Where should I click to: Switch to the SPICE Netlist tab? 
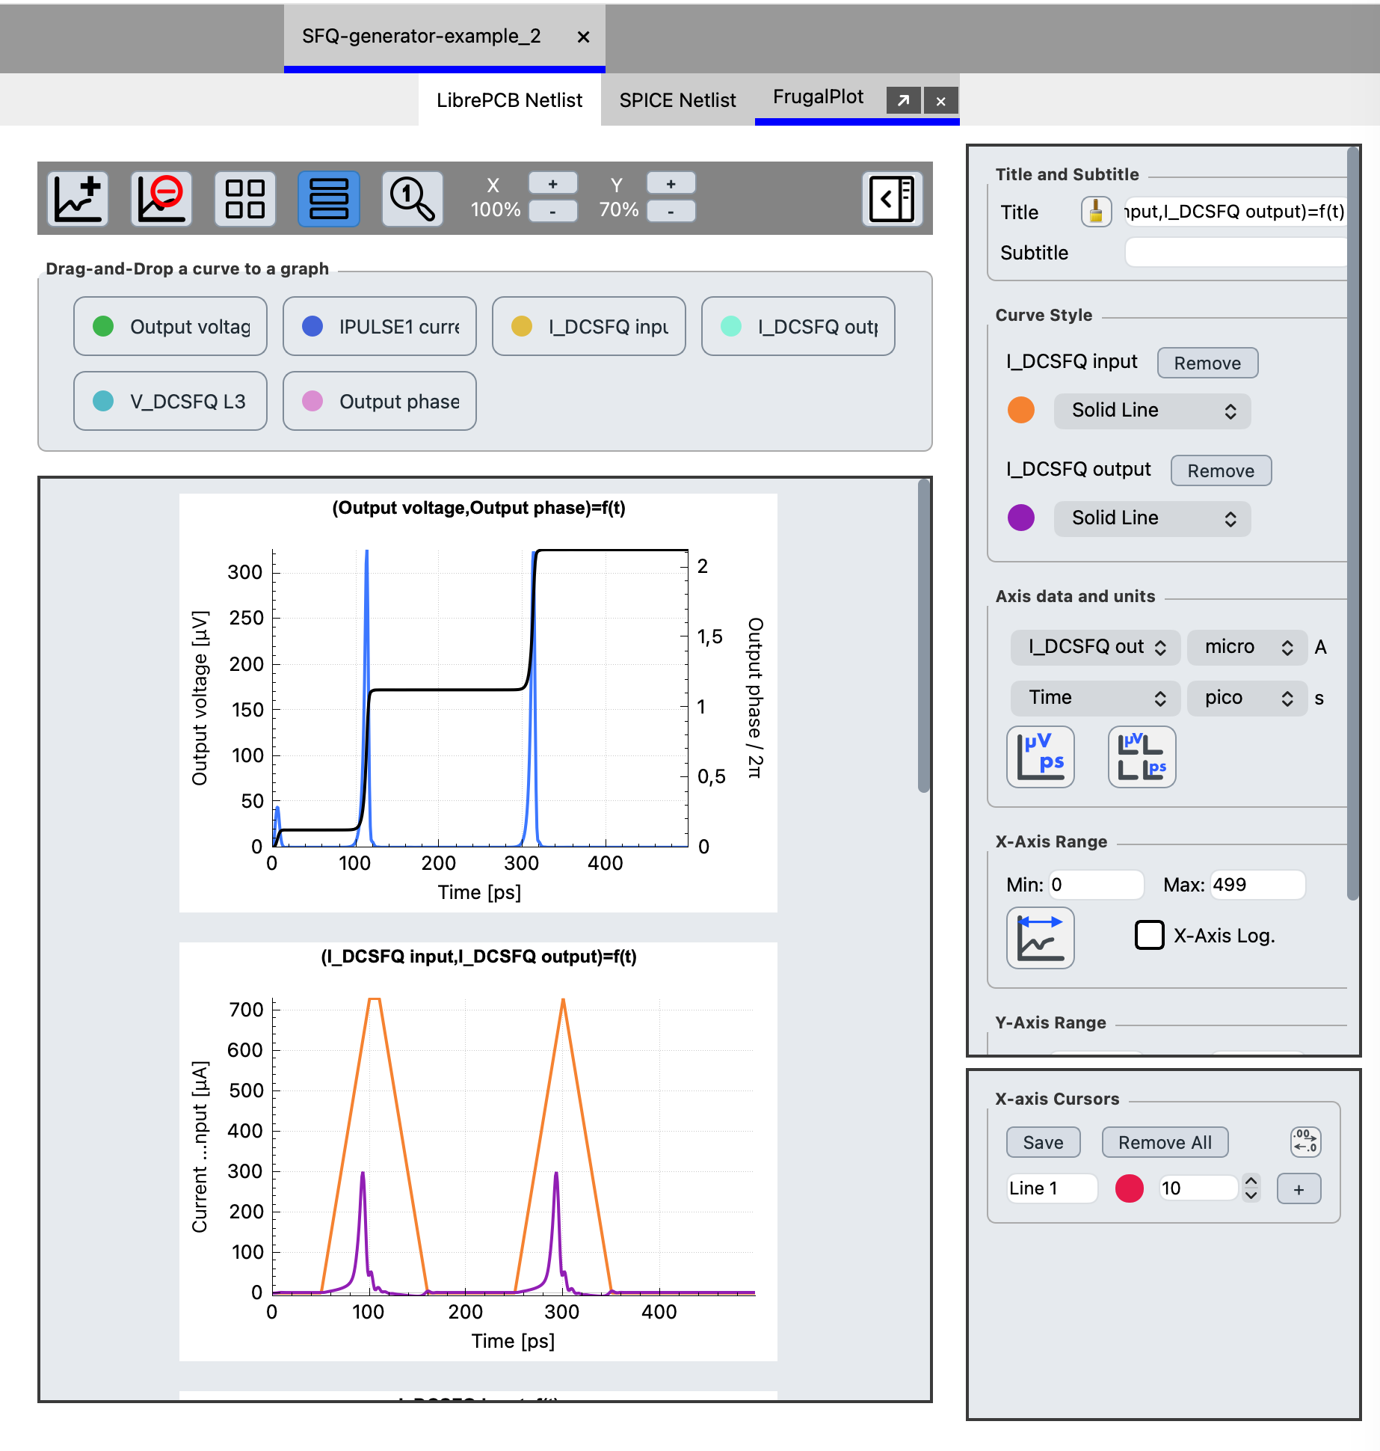pos(678,100)
